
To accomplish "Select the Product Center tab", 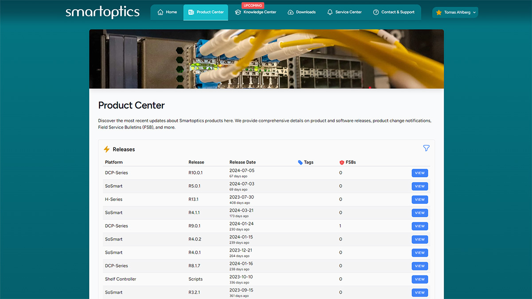I will [x=206, y=12].
